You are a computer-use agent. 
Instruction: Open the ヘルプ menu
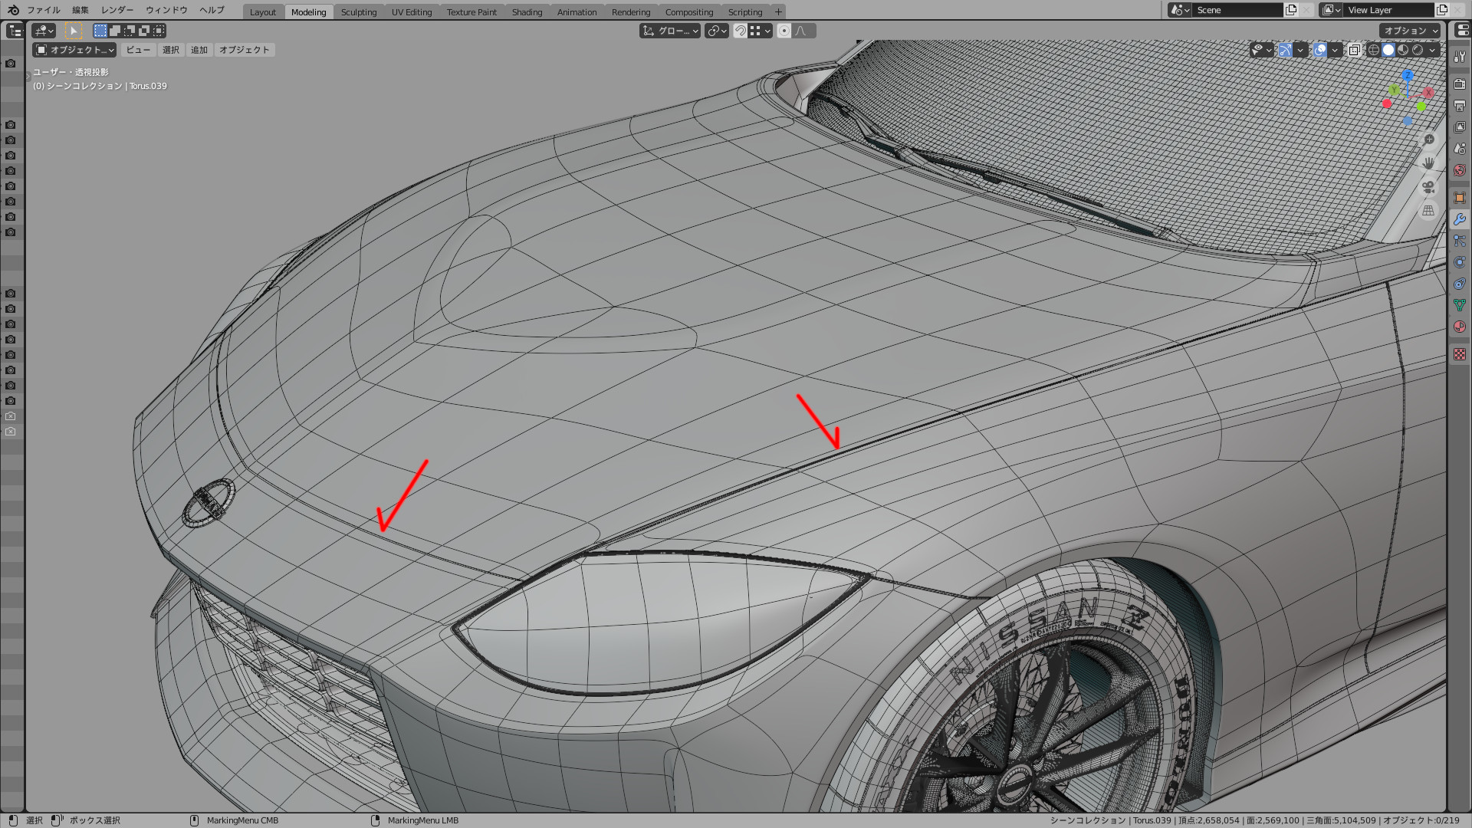click(212, 10)
